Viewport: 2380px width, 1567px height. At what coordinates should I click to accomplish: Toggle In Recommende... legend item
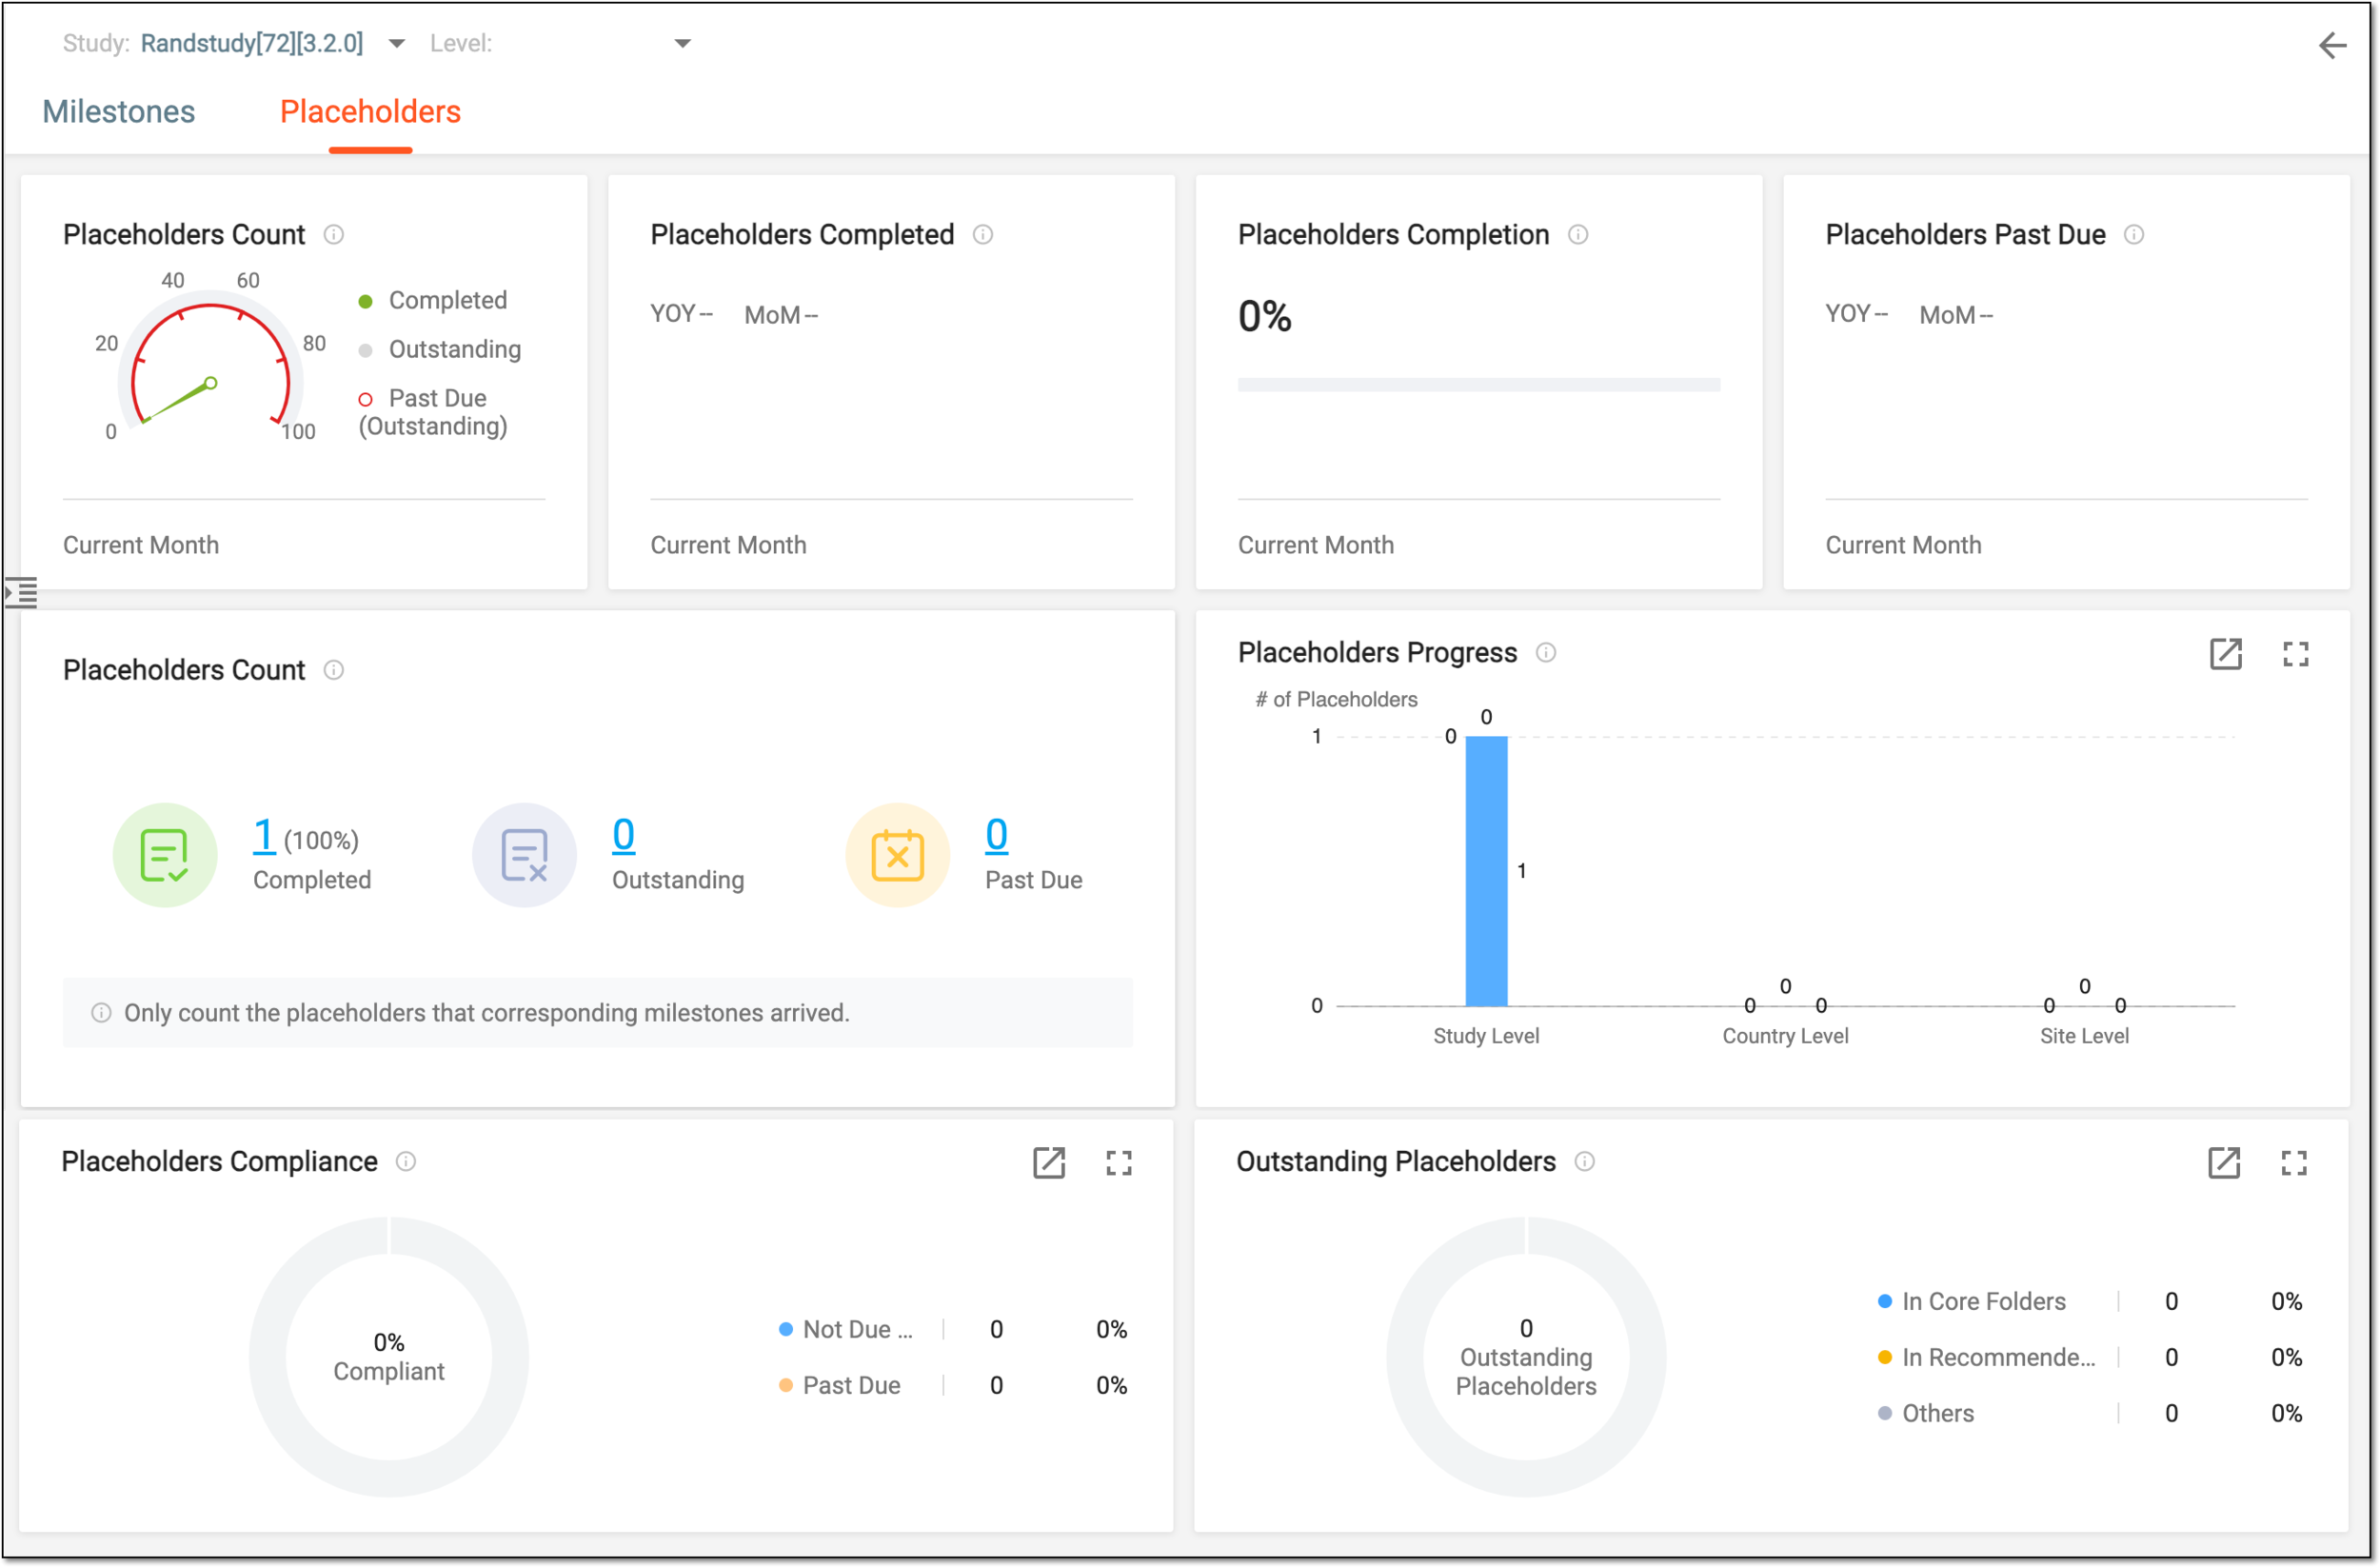1987,1357
